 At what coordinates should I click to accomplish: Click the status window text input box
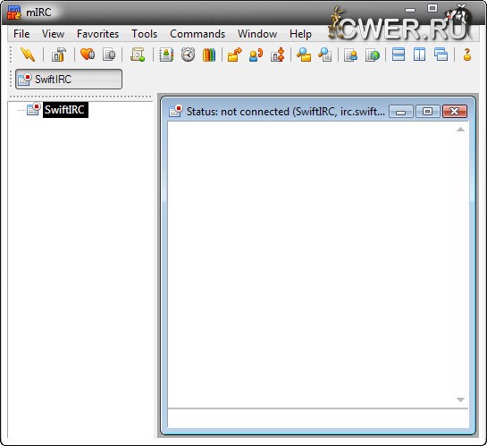(318, 418)
